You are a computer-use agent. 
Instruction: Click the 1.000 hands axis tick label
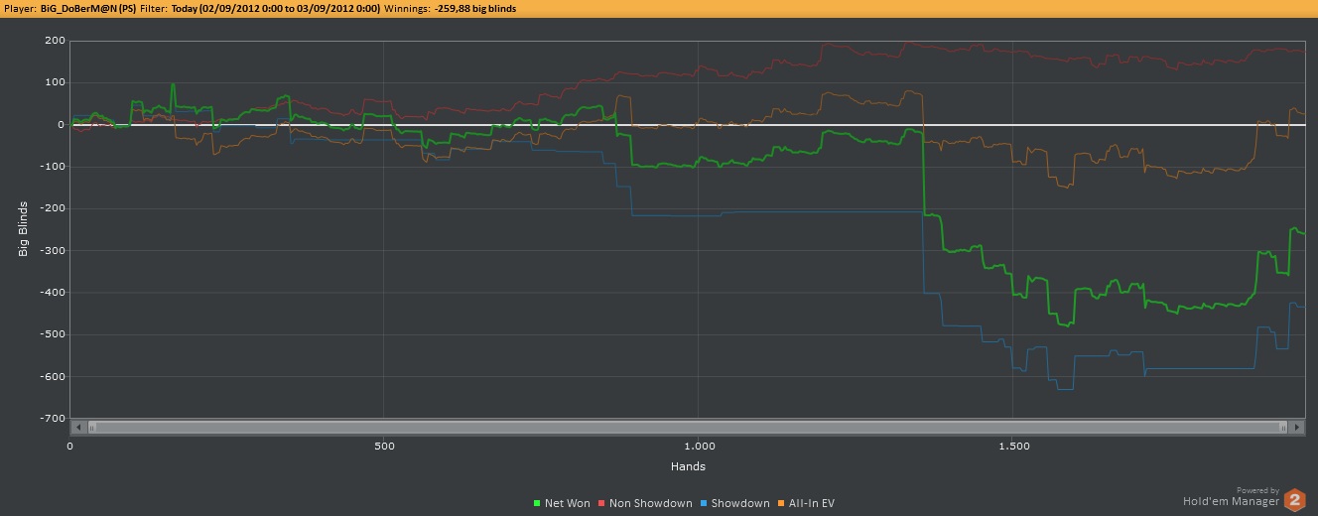(699, 448)
